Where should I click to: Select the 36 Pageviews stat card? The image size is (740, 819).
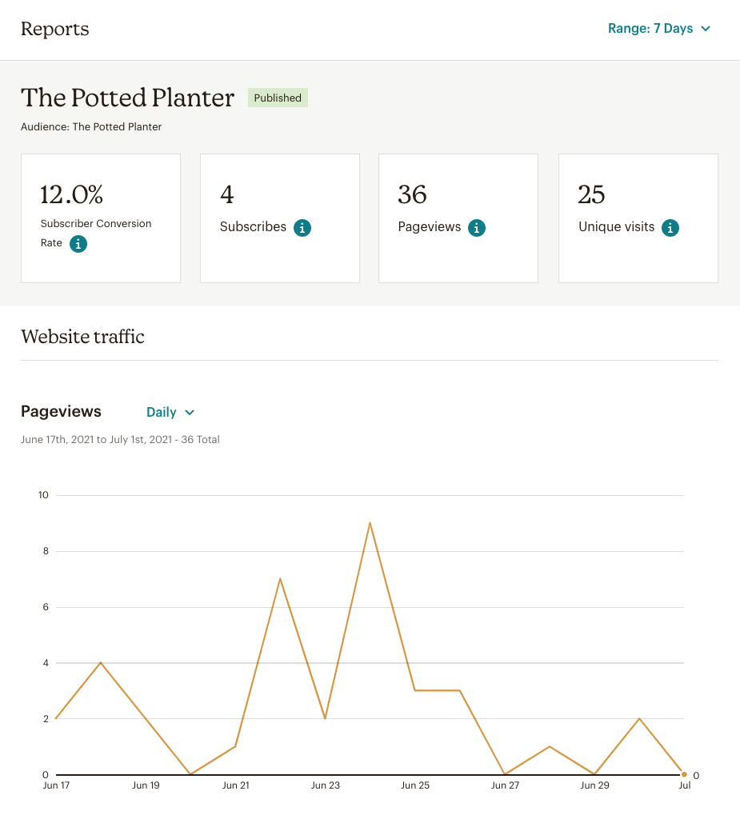[458, 218]
